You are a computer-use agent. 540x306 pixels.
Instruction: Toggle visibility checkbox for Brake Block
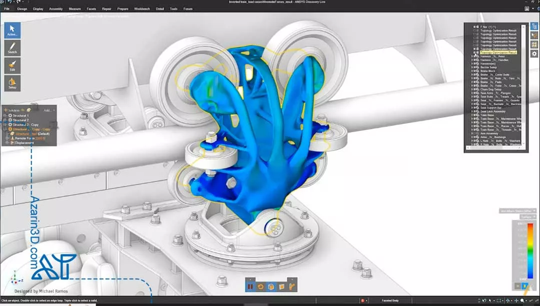(x=474, y=71)
